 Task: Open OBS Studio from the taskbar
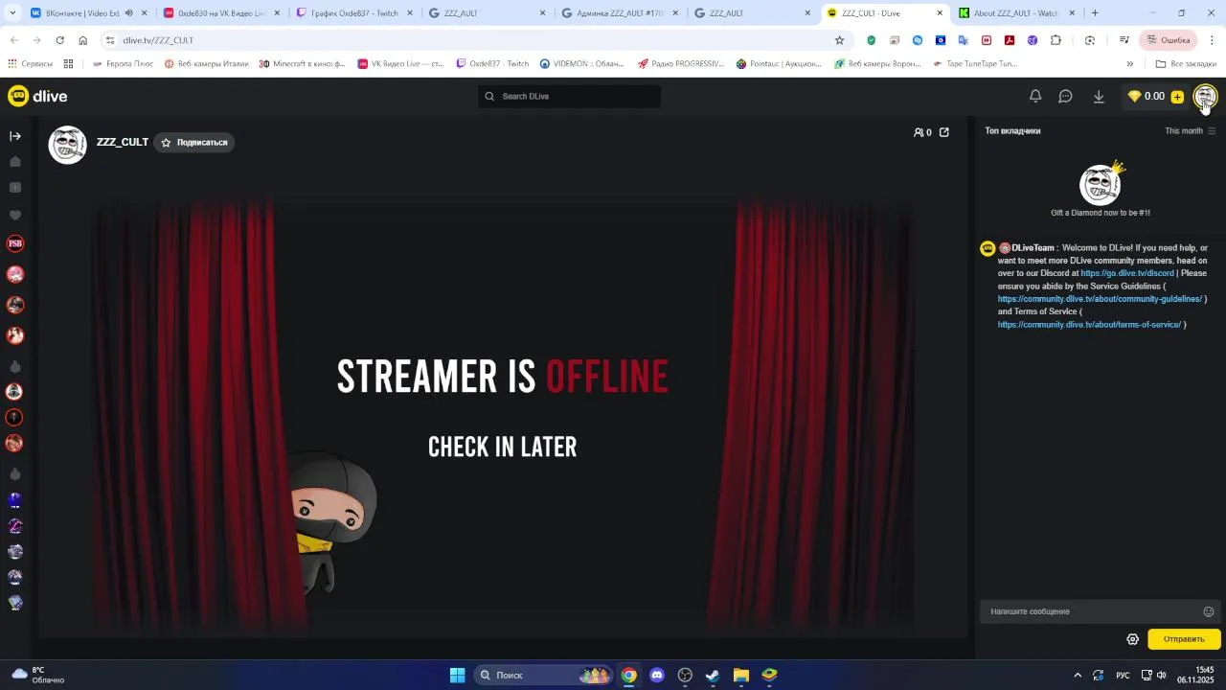685,675
